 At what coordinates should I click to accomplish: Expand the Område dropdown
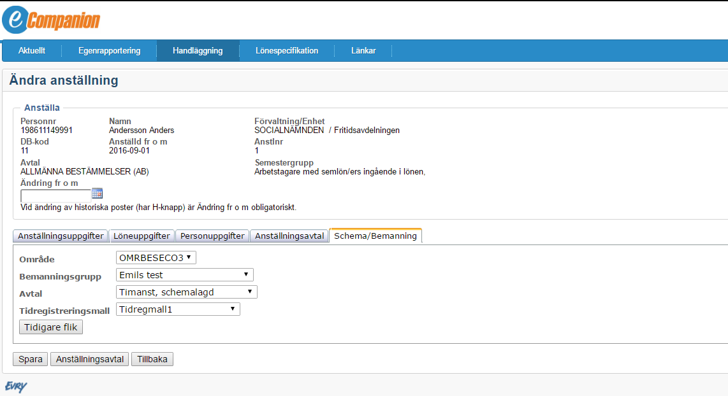pyautogui.click(x=156, y=258)
